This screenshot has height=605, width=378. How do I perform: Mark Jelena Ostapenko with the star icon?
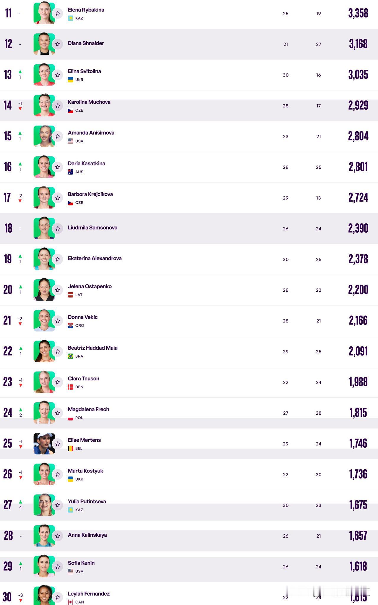(x=58, y=290)
